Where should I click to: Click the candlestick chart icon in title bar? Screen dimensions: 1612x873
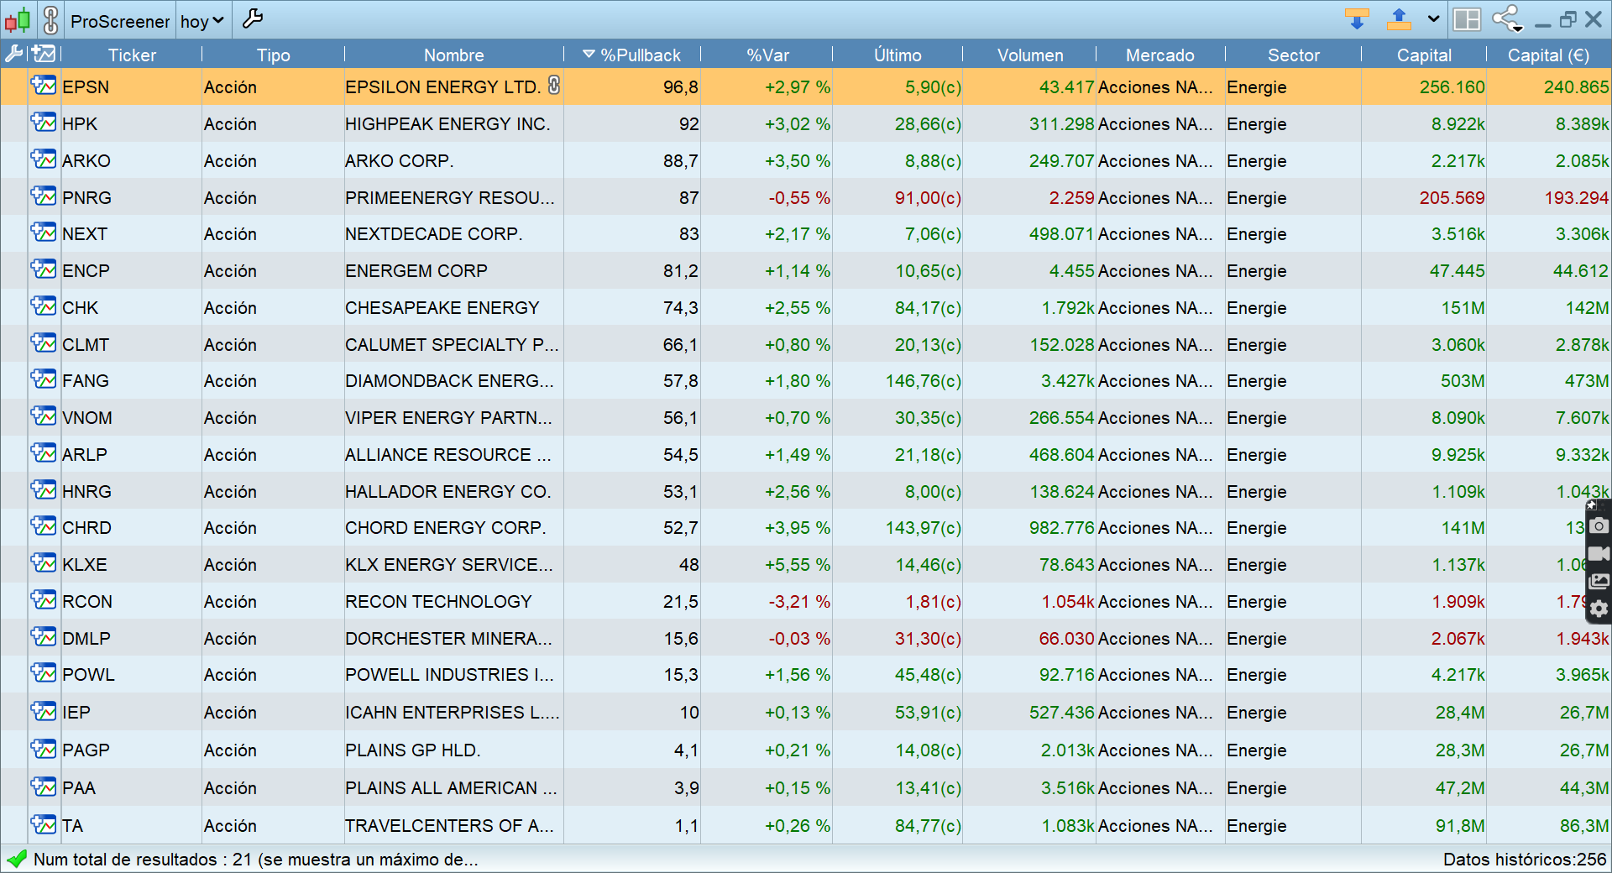(x=18, y=19)
